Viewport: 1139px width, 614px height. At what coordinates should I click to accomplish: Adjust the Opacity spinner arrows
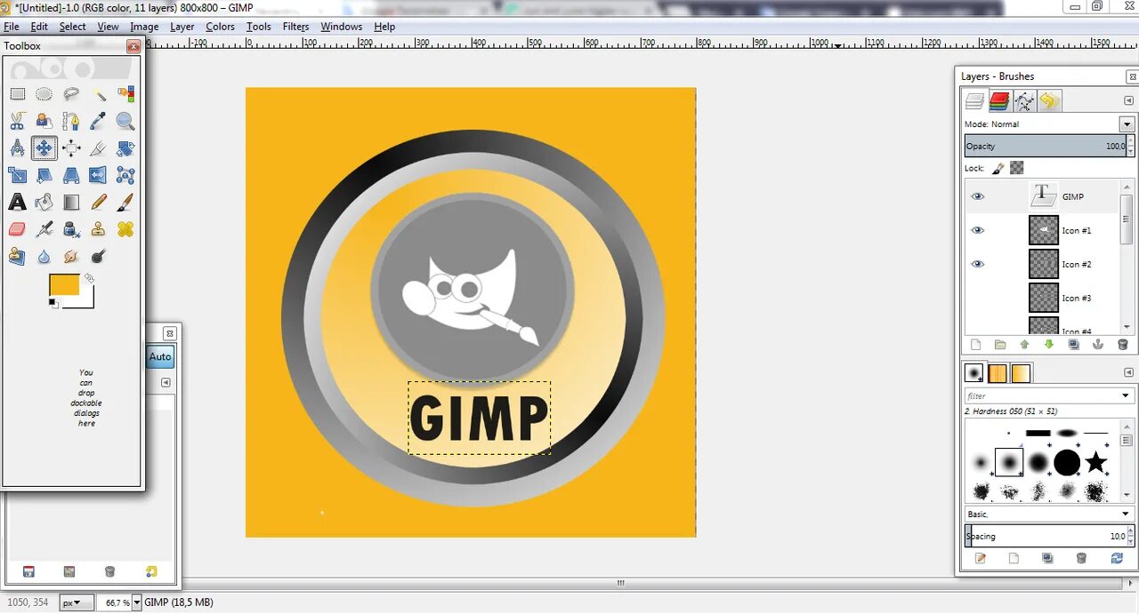pos(1130,147)
